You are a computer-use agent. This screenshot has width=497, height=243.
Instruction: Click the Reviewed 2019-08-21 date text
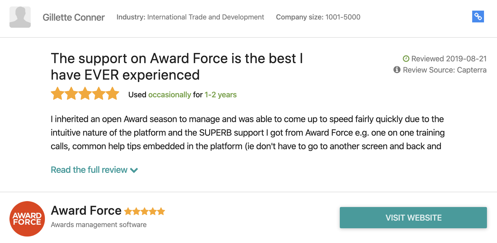(x=449, y=59)
